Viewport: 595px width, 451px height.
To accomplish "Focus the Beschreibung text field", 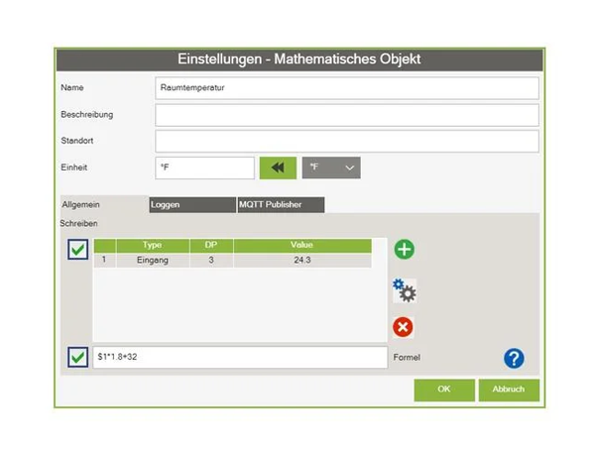I will (346, 114).
